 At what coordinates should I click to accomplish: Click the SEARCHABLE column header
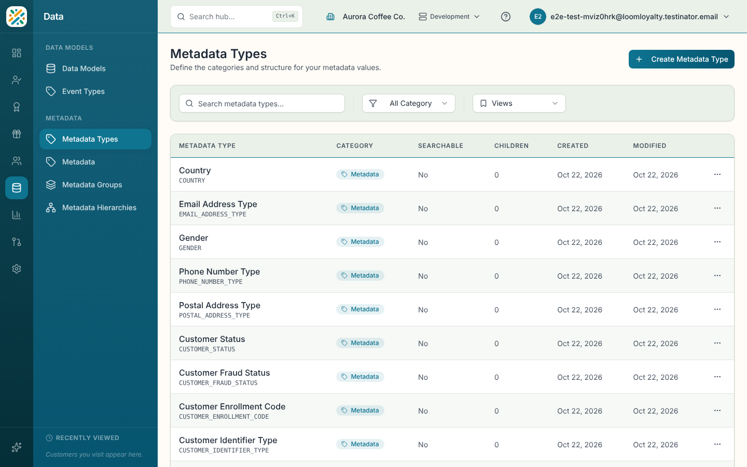pos(440,146)
